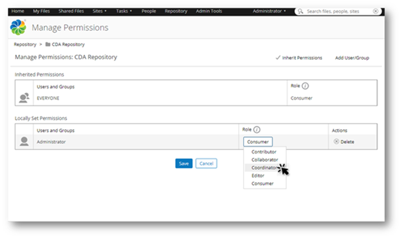The image size is (401, 238).
Task: Click the search magnifier icon
Action: point(301,11)
